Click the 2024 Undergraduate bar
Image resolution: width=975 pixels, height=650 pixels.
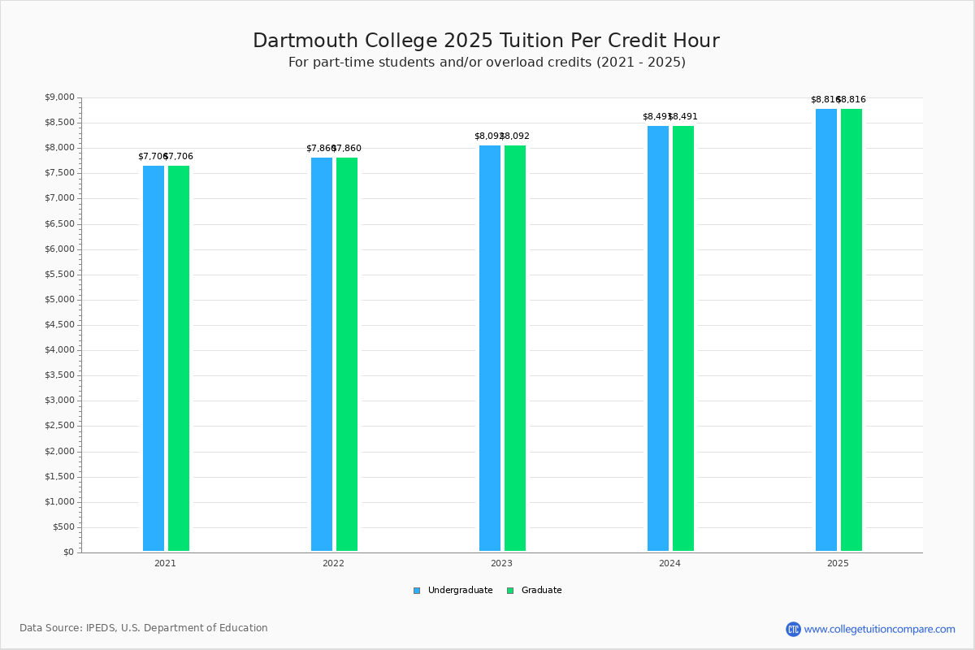pos(658,339)
